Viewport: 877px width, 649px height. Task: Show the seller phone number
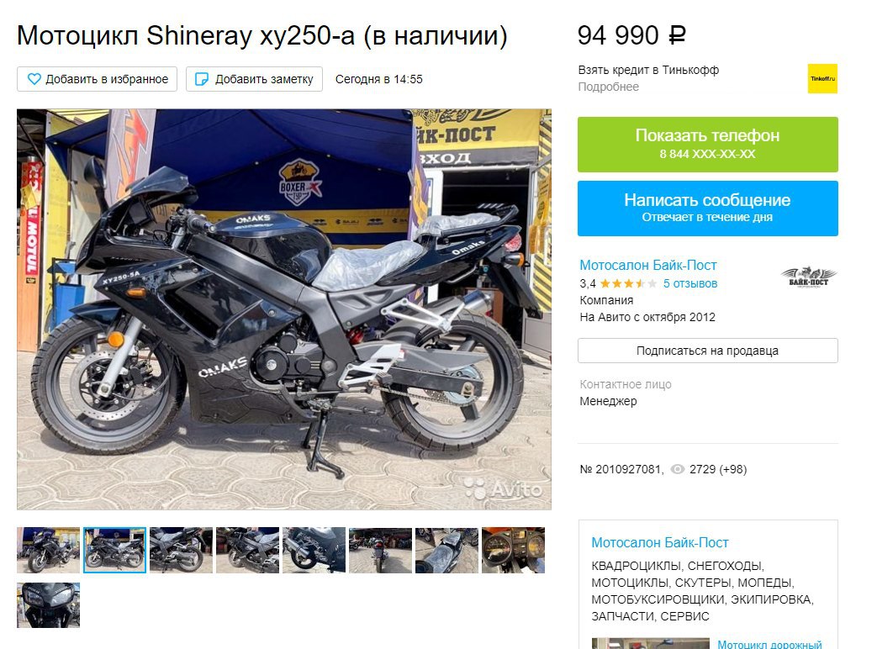pyautogui.click(x=707, y=145)
